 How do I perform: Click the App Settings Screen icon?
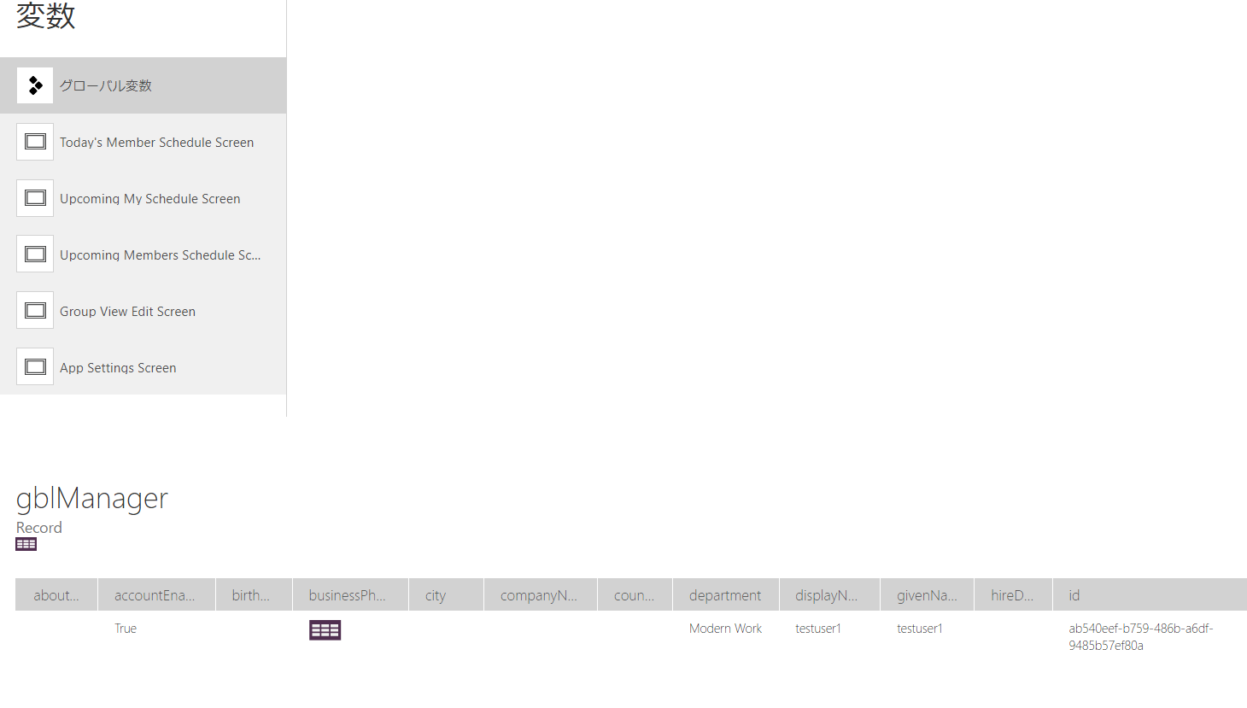[35, 367]
